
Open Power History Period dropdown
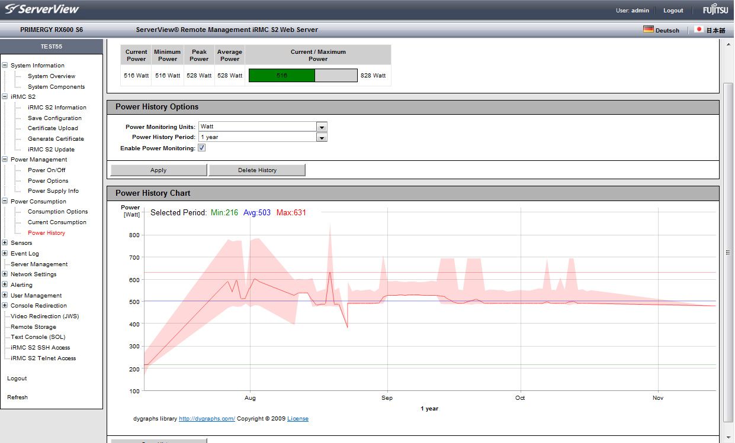(322, 137)
